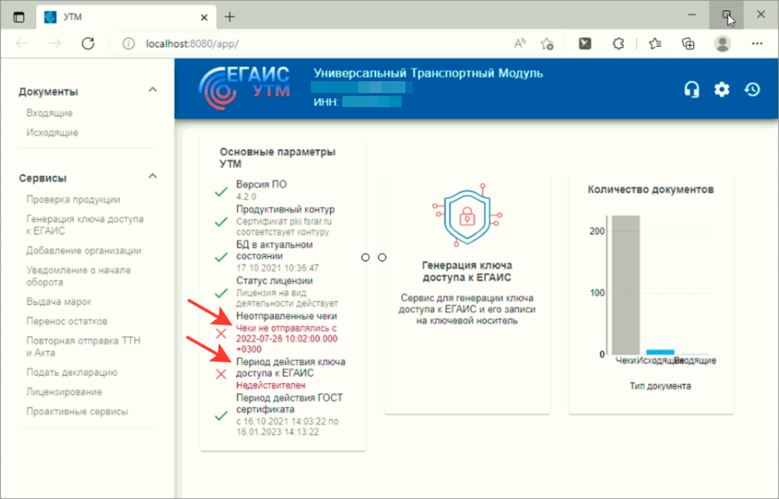Click the tall Чеки bar in chart

[x=626, y=284]
